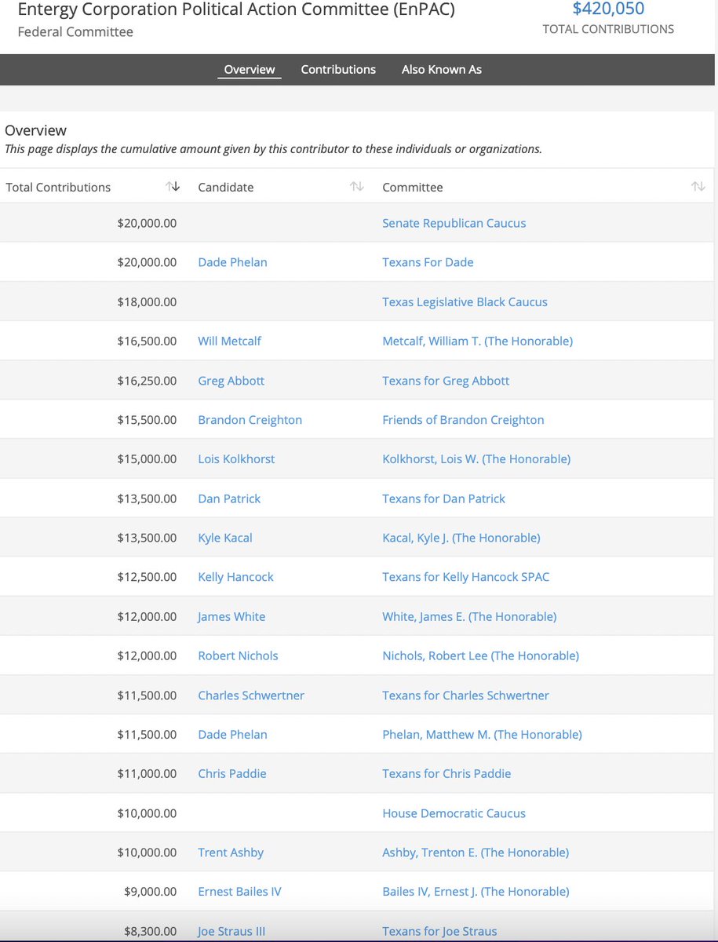718x942 pixels.
Task: Open the Texans For Dade committee
Action: click(x=428, y=262)
